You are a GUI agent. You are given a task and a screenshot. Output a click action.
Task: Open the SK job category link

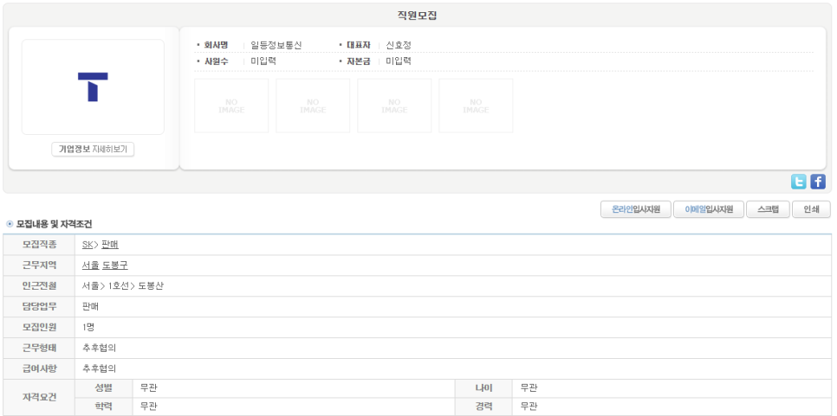(88, 245)
